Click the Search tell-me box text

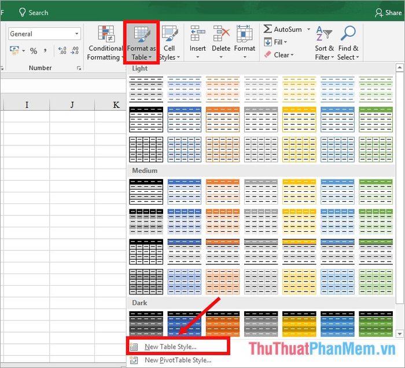(x=38, y=12)
